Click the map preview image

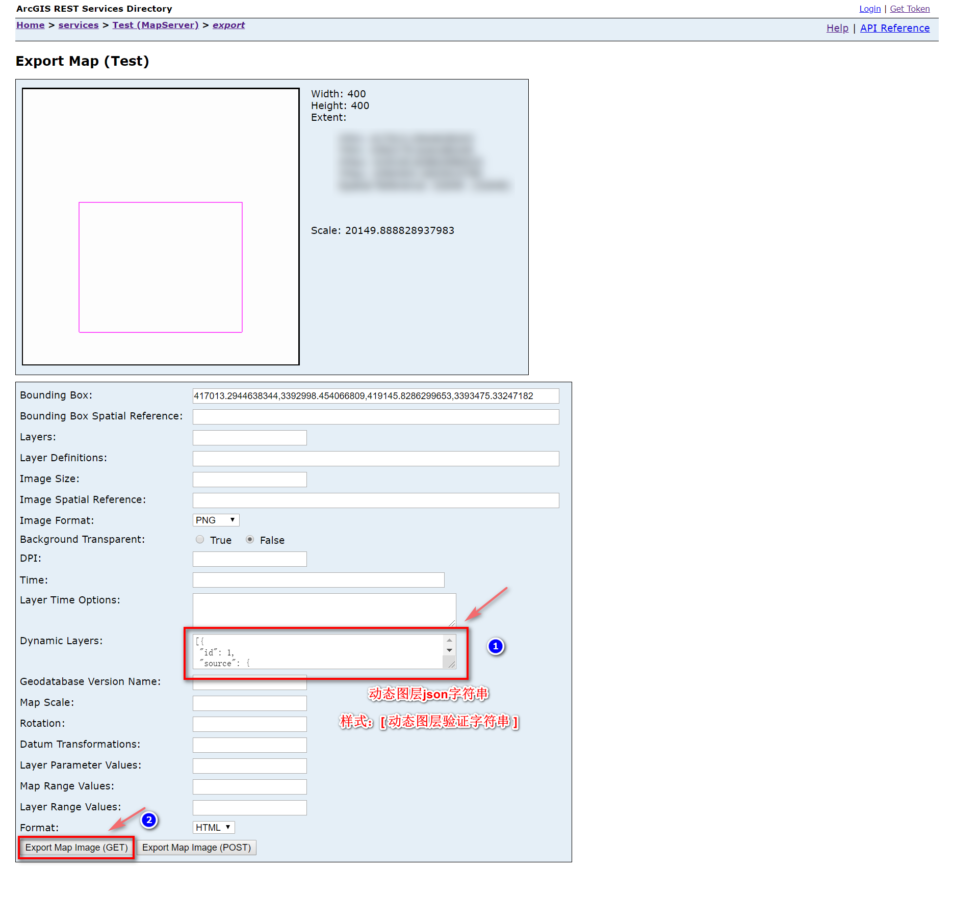coord(161,226)
